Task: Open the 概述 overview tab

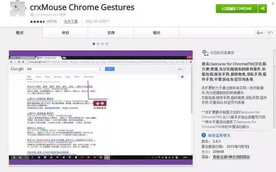Action: [20, 33]
